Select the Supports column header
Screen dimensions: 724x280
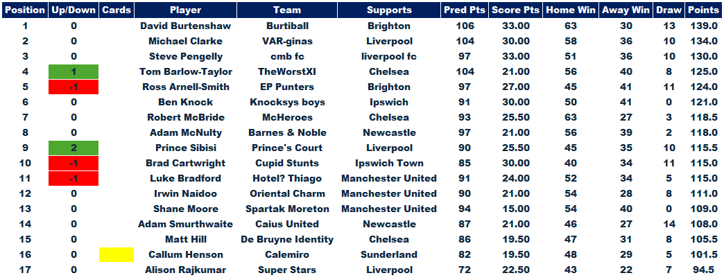pyautogui.click(x=389, y=10)
